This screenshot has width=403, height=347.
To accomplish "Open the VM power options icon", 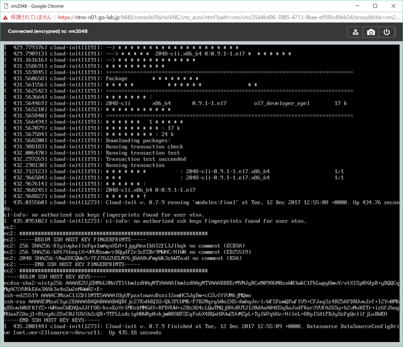I will pos(386,32).
